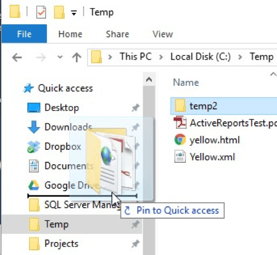
Task: Toggle pin icon beside Temp folder
Action: (x=135, y=224)
